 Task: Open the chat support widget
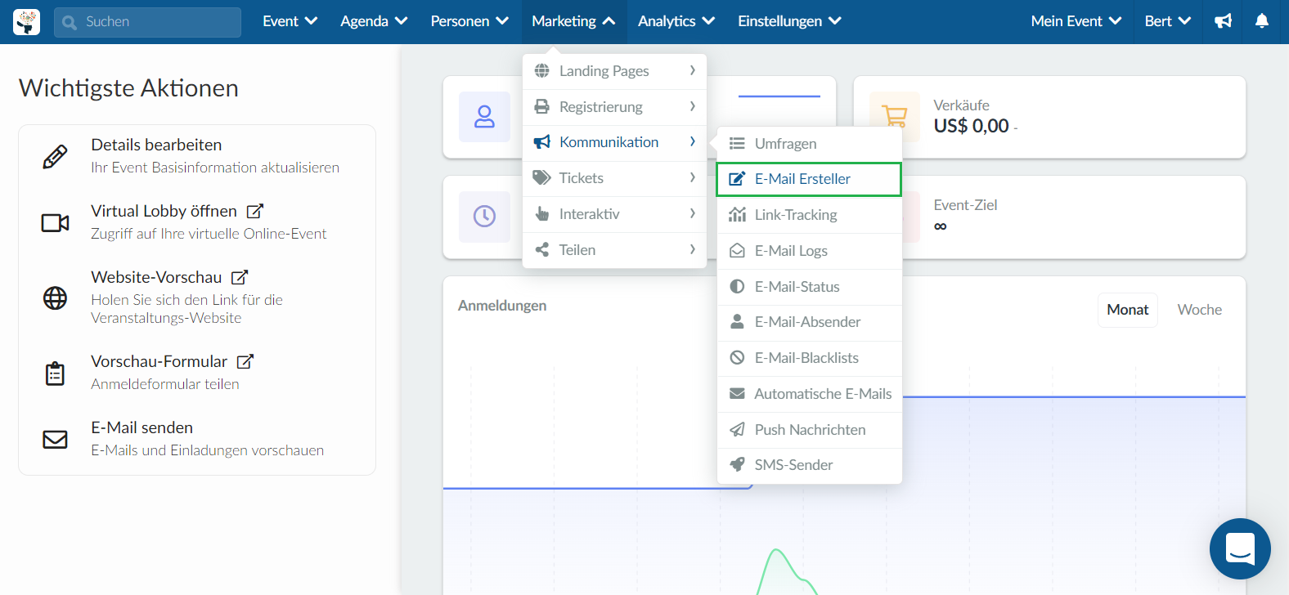pyautogui.click(x=1240, y=548)
